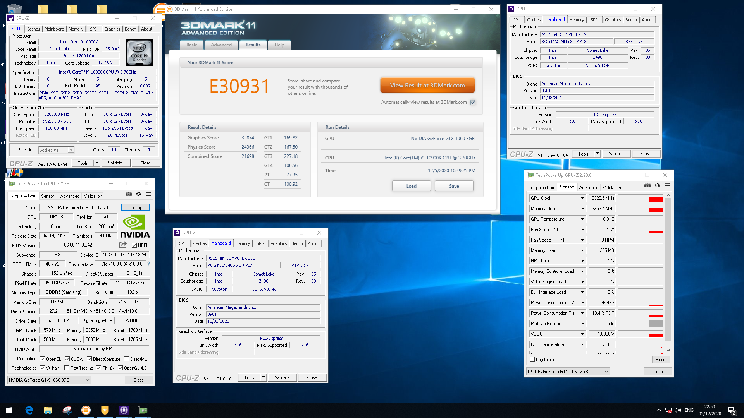The width and height of the screenshot is (744, 418).
Task: Enable the Log to file checkbox
Action: (x=532, y=360)
